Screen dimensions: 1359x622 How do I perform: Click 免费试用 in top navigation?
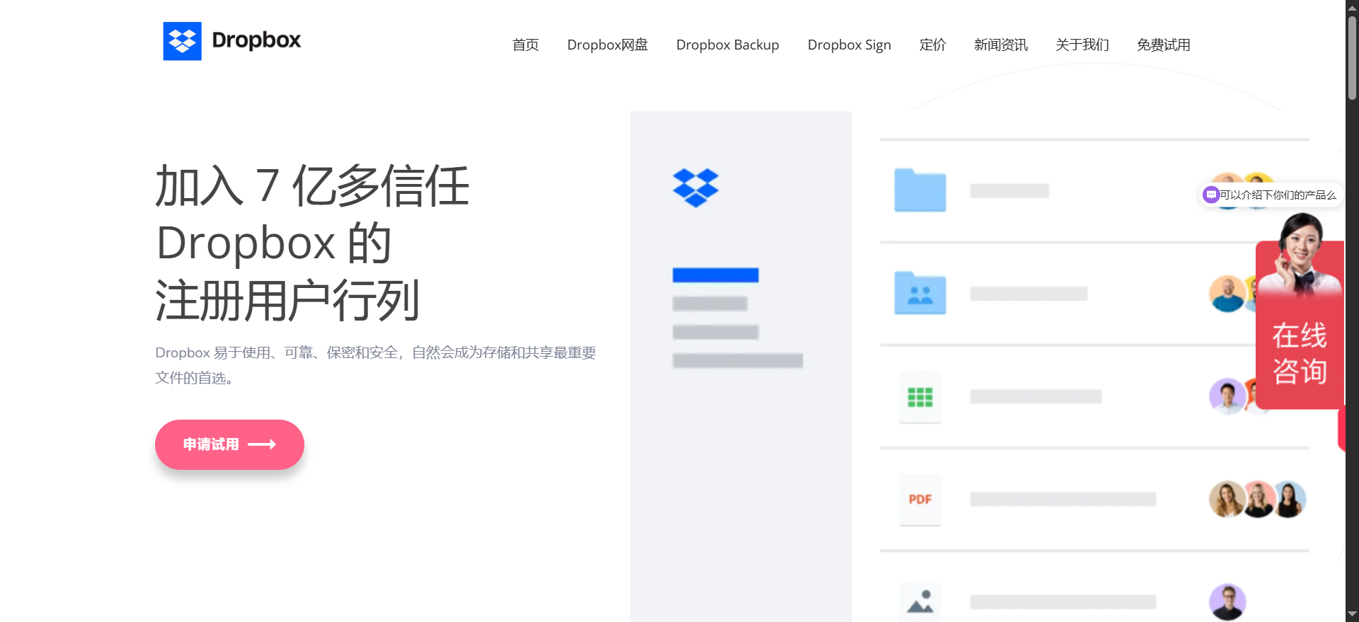[1163, 45]
